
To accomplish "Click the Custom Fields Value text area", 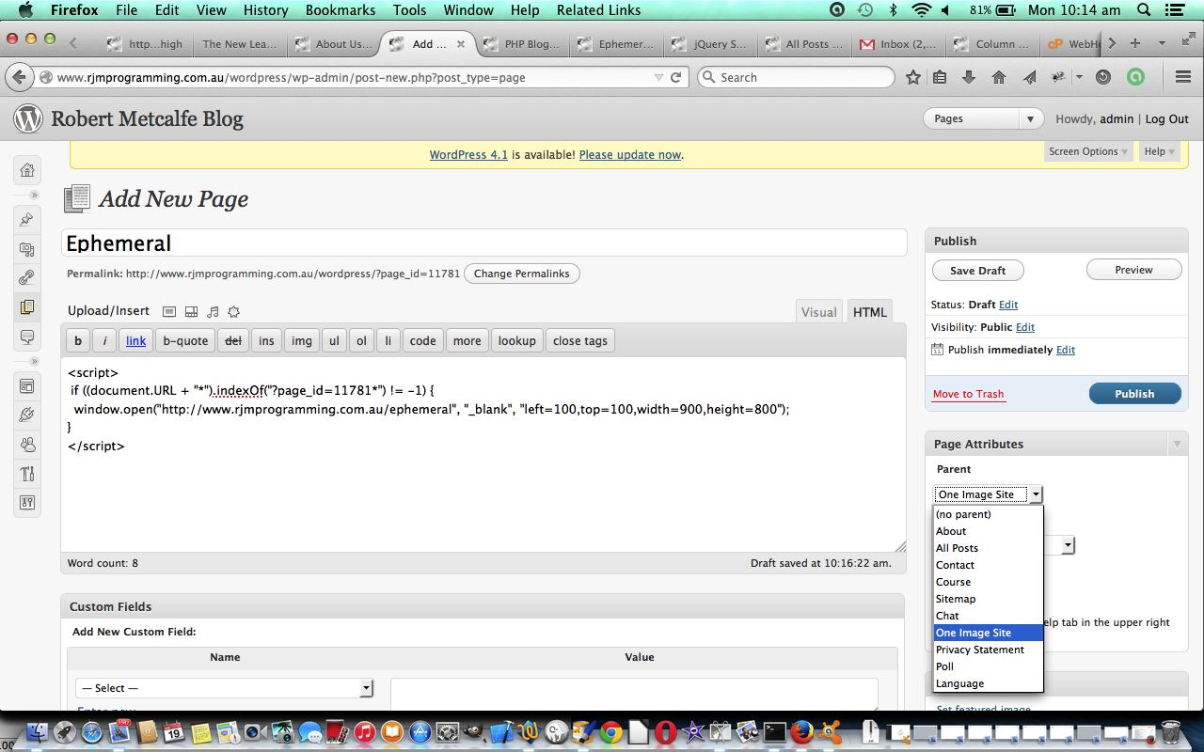I will [x=634, y=695].
